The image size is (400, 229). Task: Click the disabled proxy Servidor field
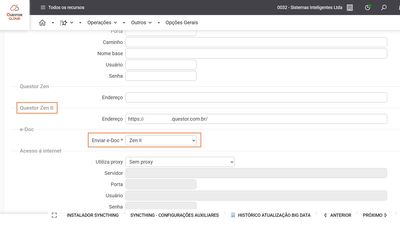click(256, 173)
